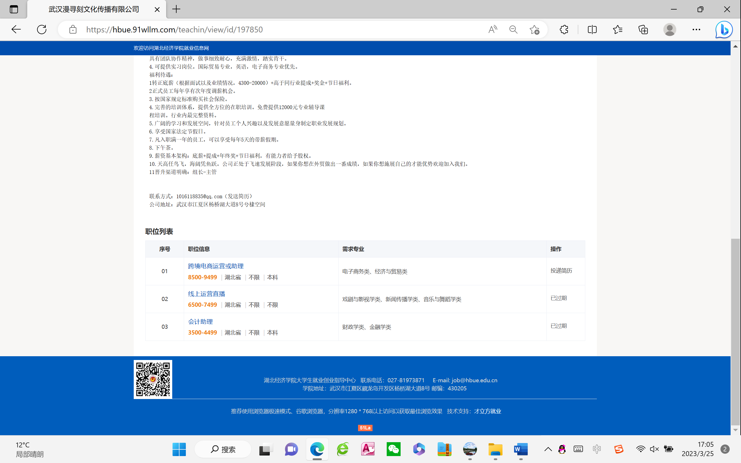Viewport: 741px width, 463px height.
Task: Click the Zoom out magnifier icon
Action: (x=513, y=30)
